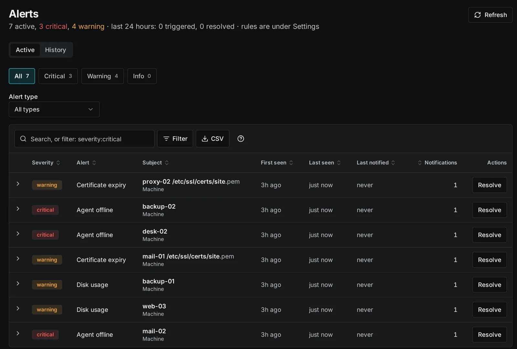Resolve the proxy-02 alert
This screenshot has height=349, width=517.
[490, 185]
